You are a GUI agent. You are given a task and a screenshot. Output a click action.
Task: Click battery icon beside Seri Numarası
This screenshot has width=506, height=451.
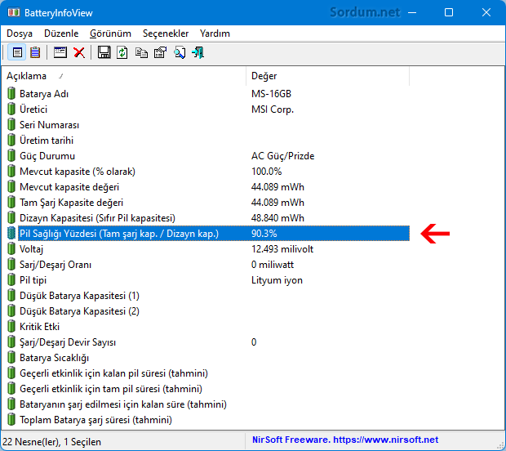11,124
